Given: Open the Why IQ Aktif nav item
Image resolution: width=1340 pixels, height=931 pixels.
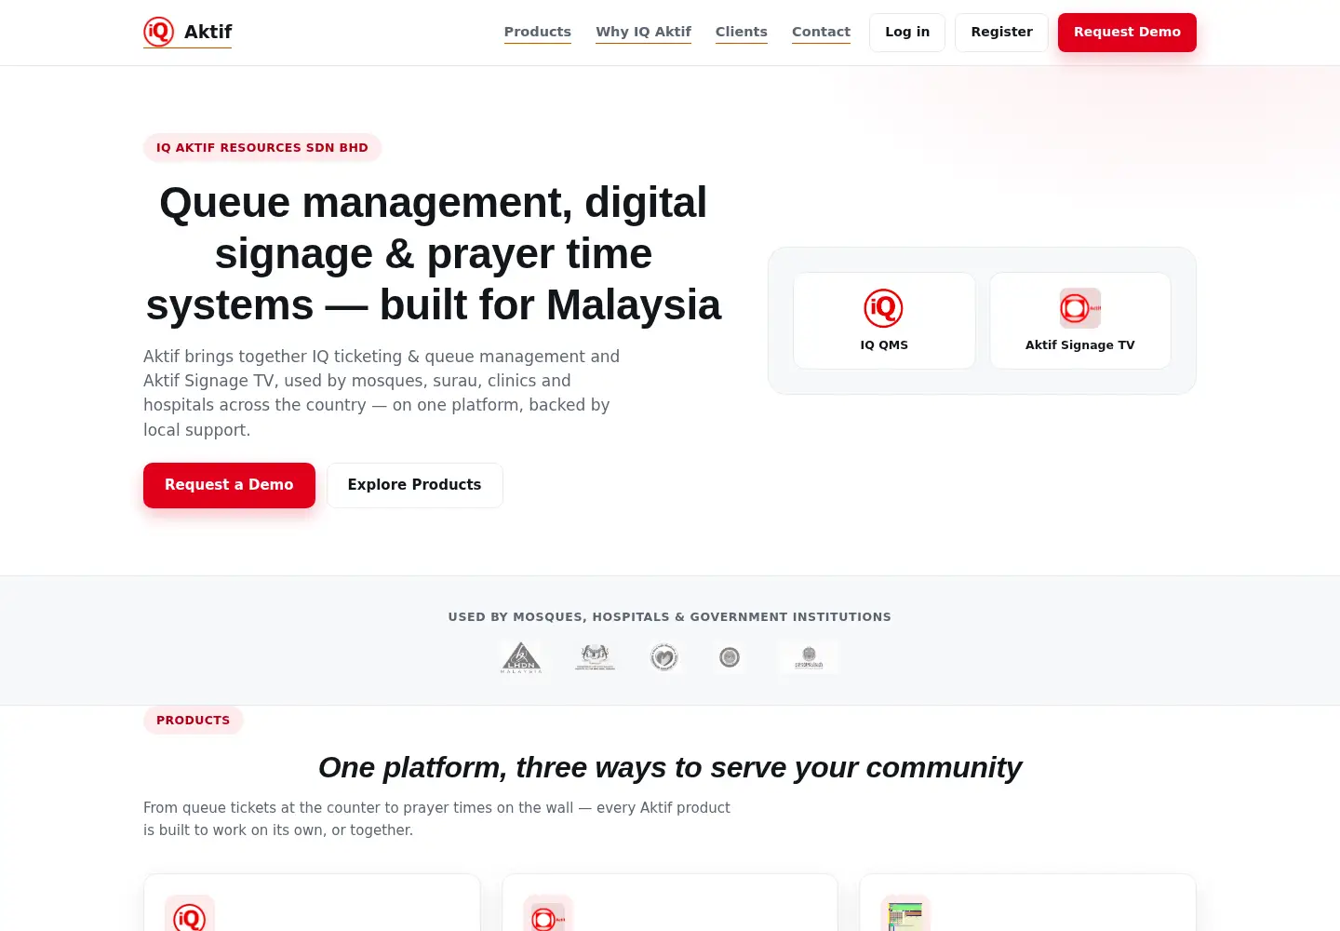Looking at the screenshot, I should pos(643,32).
